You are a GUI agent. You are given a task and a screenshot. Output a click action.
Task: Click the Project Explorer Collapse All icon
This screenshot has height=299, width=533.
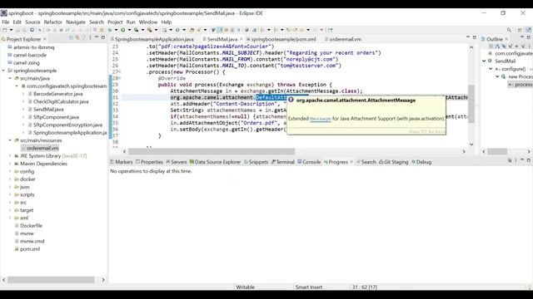point(71,37)
